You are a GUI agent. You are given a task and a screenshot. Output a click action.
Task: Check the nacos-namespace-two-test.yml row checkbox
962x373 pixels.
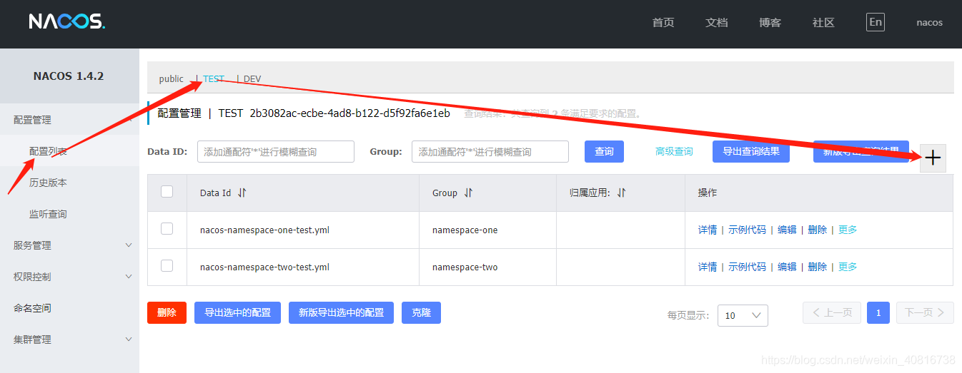tap(167, 265)
